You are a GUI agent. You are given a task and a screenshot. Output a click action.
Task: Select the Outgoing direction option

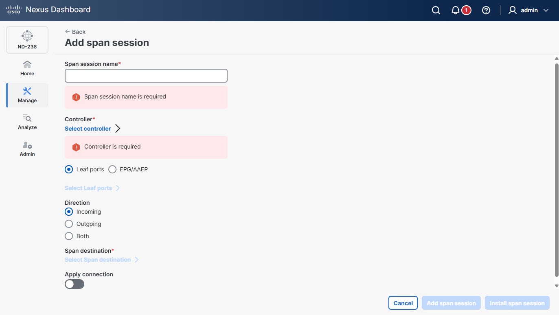click(x=69, y=224)
